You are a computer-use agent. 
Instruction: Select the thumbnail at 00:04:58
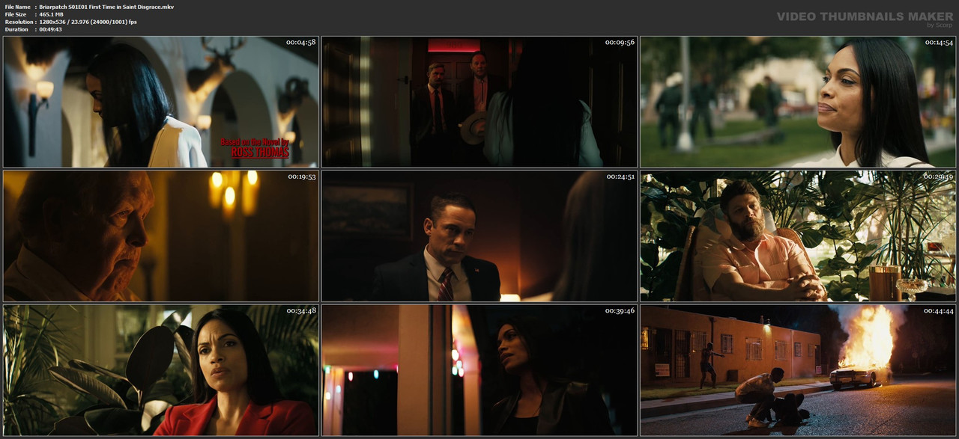coord(161,102)
